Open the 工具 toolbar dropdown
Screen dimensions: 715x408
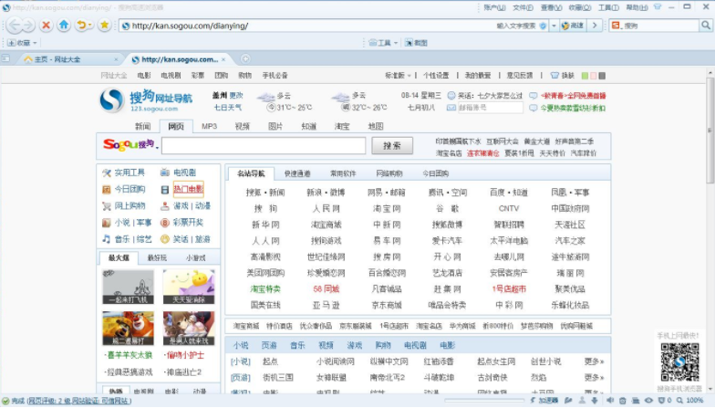point(384,43)
